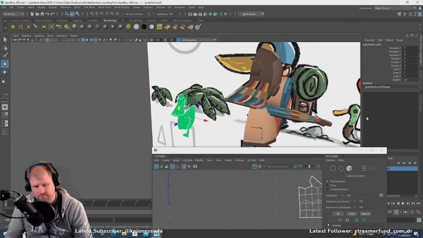Create a directional light from shelf
The height and width of the screenshot is (238, 423).
click(20, 26)
